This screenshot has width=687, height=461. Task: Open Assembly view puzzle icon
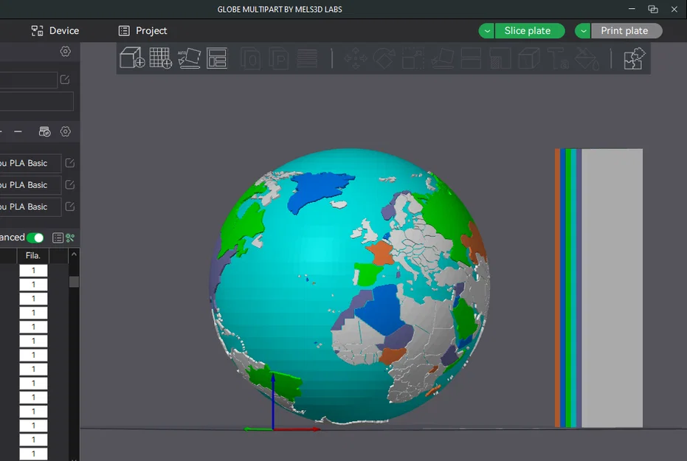tap(635, 58)
